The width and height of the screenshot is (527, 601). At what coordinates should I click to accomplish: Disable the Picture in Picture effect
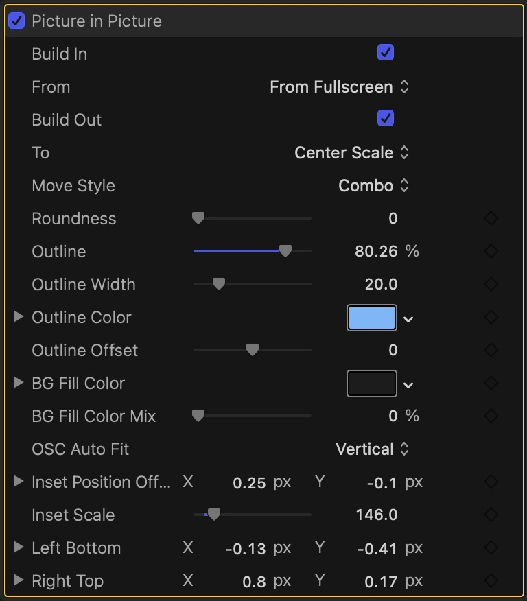(x=16, y=21)
